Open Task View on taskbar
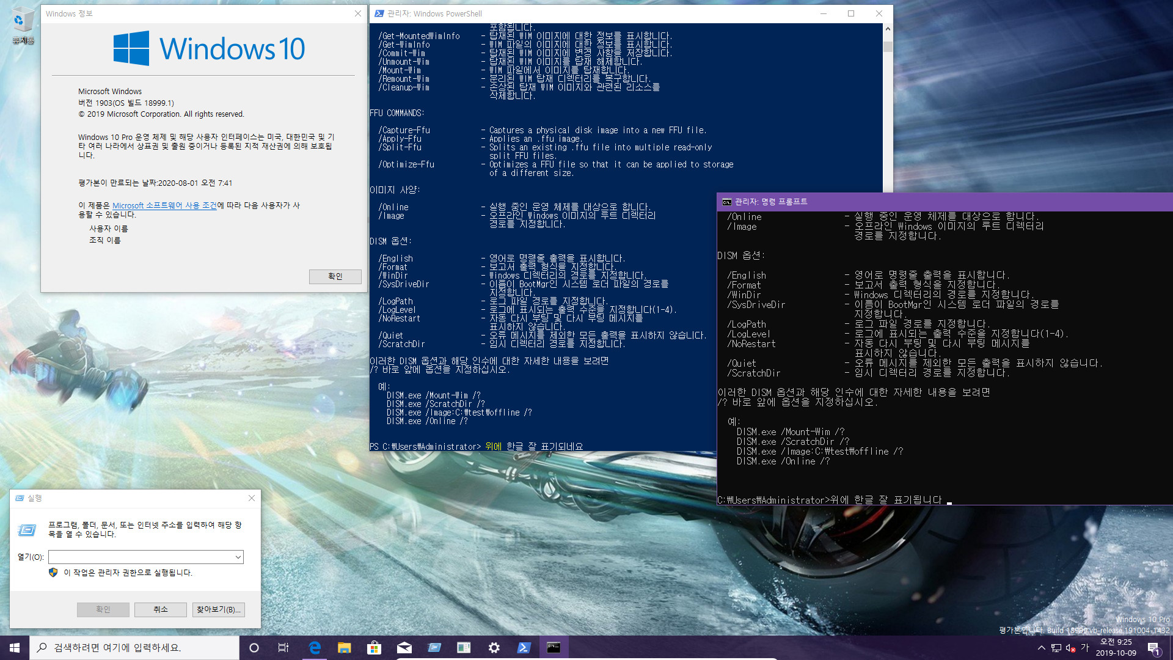1173x660 pixels. tap(283, 648)
